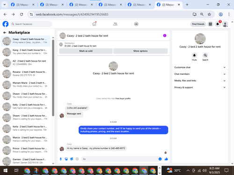Switch to the fifth Messenger browser tab
This screenshot has height=175, width=234.
point(139,5)
